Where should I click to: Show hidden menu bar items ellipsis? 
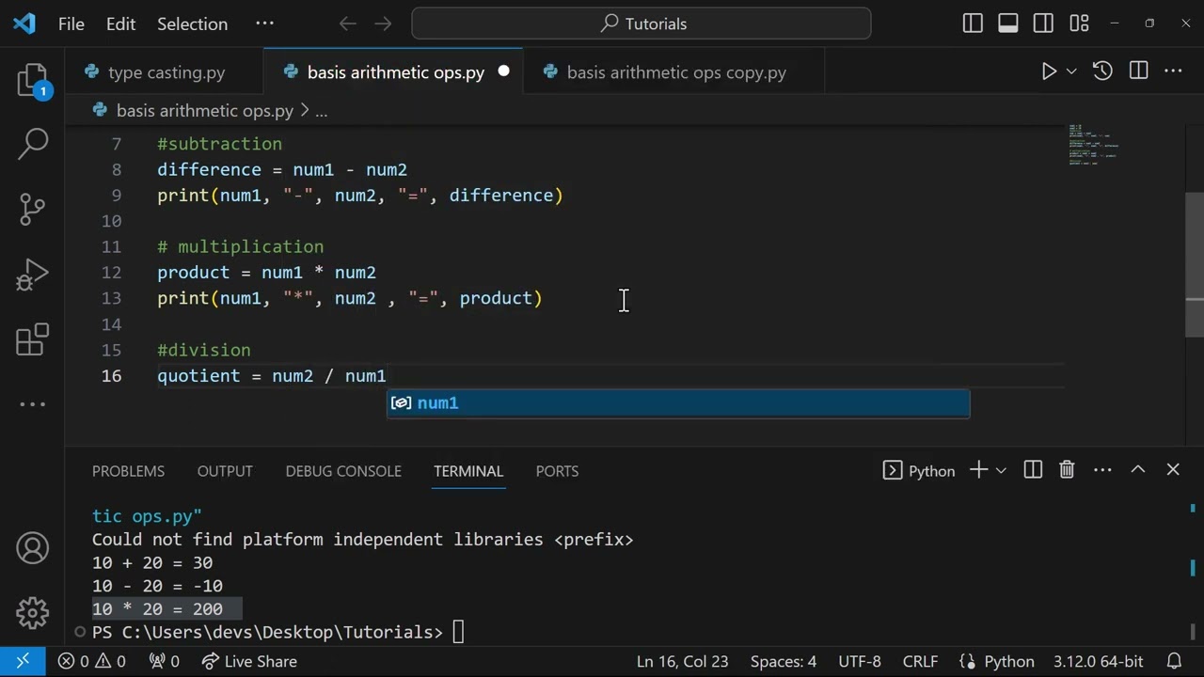click(265, 24)
